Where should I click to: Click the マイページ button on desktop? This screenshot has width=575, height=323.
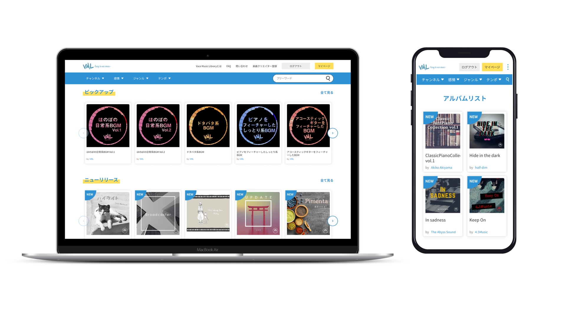[324, 66]
